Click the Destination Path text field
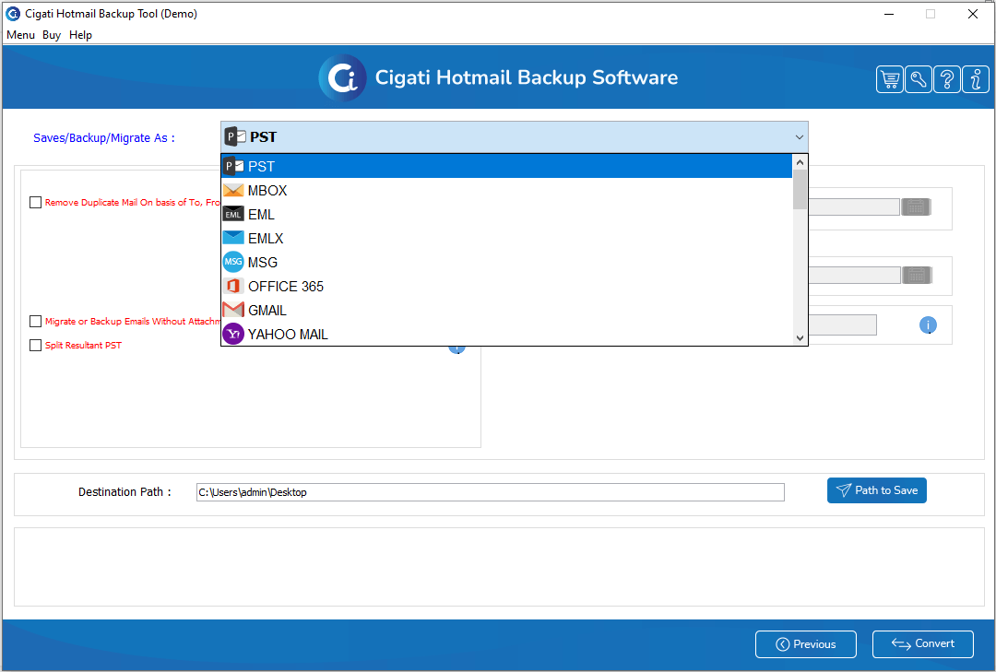The image size is (996, 672). (x=491, y=492)
